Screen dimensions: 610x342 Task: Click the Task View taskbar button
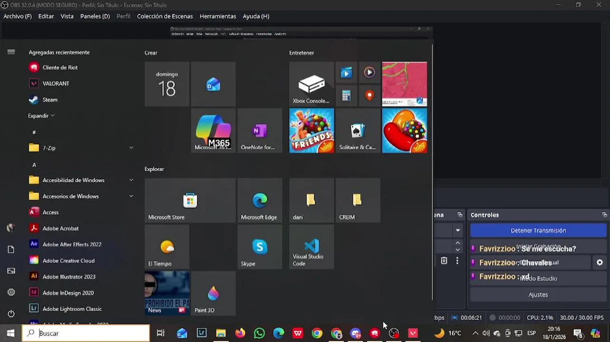pyautogui.click(x=161, y=333)
